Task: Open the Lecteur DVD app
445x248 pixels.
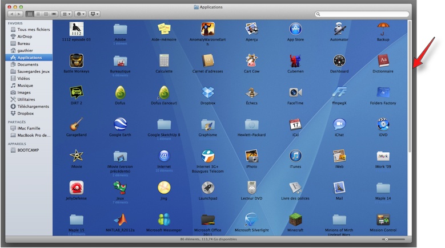Action: click(x=252, y=188)
